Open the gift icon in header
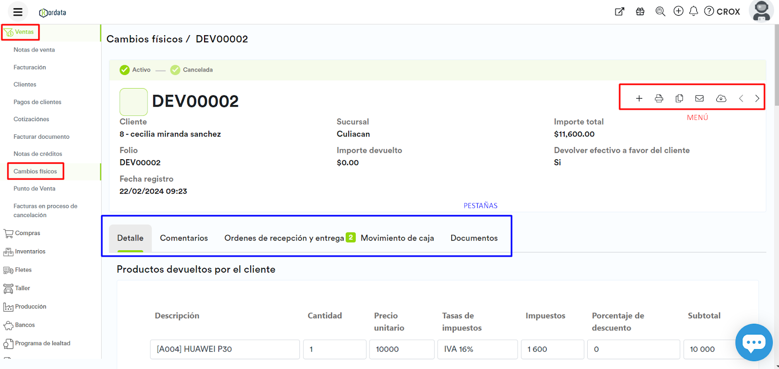This screenshot has width=779, height=369. tap(640, 11)
